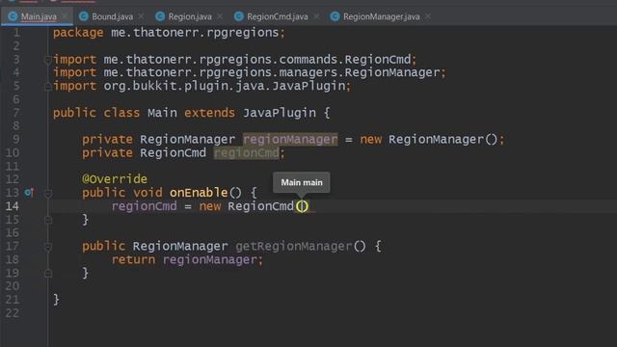Click class name Main on line 7

[x=162, y=113]
